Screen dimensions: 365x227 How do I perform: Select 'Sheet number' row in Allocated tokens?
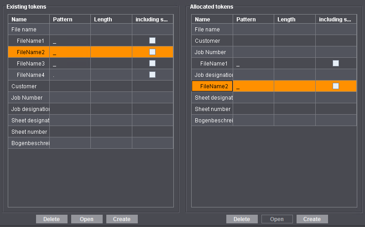click(x=274, y=109)
